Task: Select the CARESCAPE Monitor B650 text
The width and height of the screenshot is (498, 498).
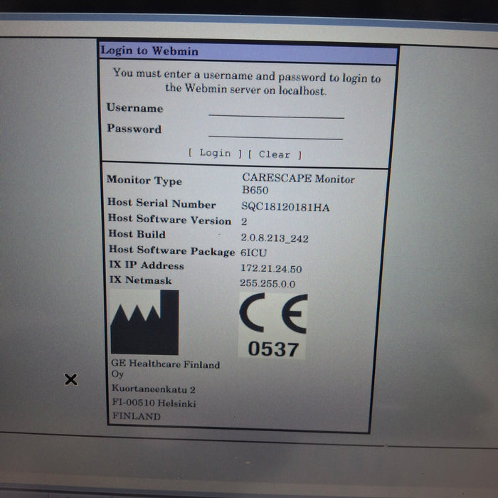Action: pos(298,184)
